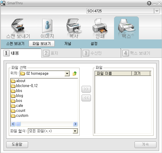
Task: Open the 설정 settings sub-tab
Action: (94, 44)
